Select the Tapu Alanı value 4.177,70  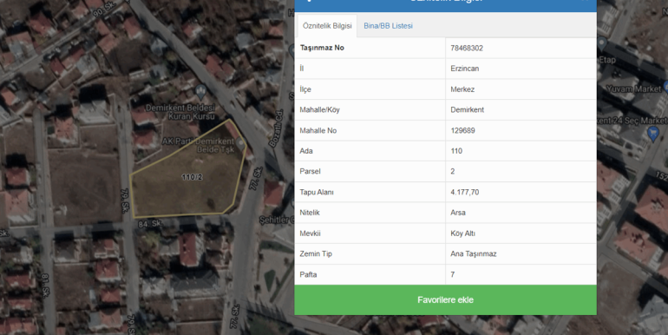464,192
